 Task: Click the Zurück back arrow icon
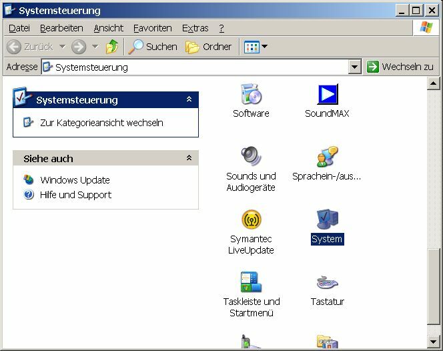click(x=13, y=47)
